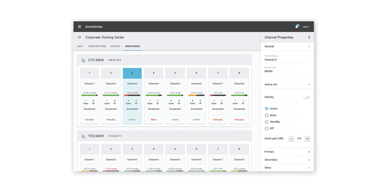389x194 pixels.
Task: Open the Subscriptions tab
Action: pos(97,46)
